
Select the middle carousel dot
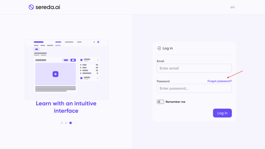pyautogui.click(x=66, y=123)
